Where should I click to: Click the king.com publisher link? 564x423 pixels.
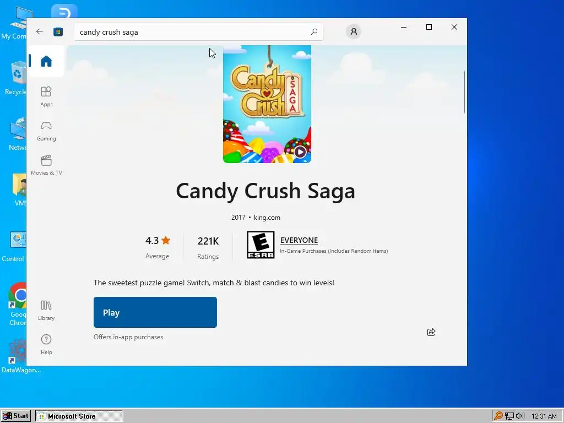pos(267,217)
